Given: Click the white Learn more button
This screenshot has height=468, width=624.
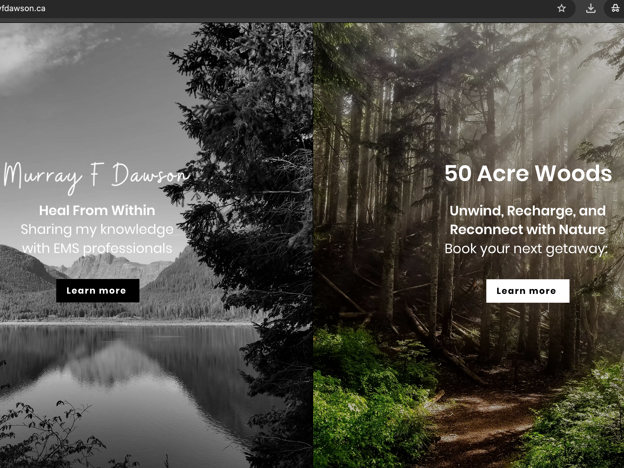Looking at the screenshot, I should [528, 291].
